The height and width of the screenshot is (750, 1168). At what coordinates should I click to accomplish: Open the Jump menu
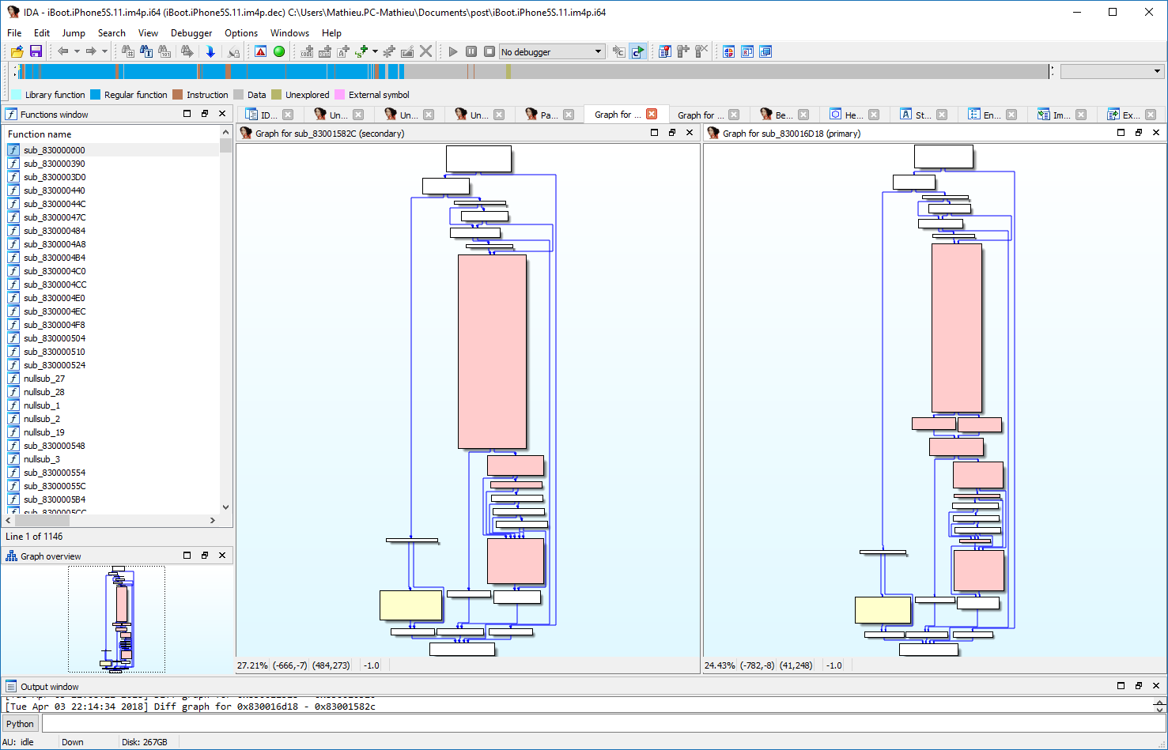tap(74, 33)
